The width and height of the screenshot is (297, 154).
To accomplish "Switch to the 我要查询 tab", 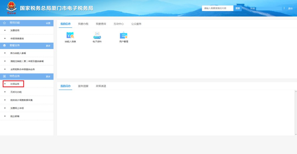I will coord(101,24).
